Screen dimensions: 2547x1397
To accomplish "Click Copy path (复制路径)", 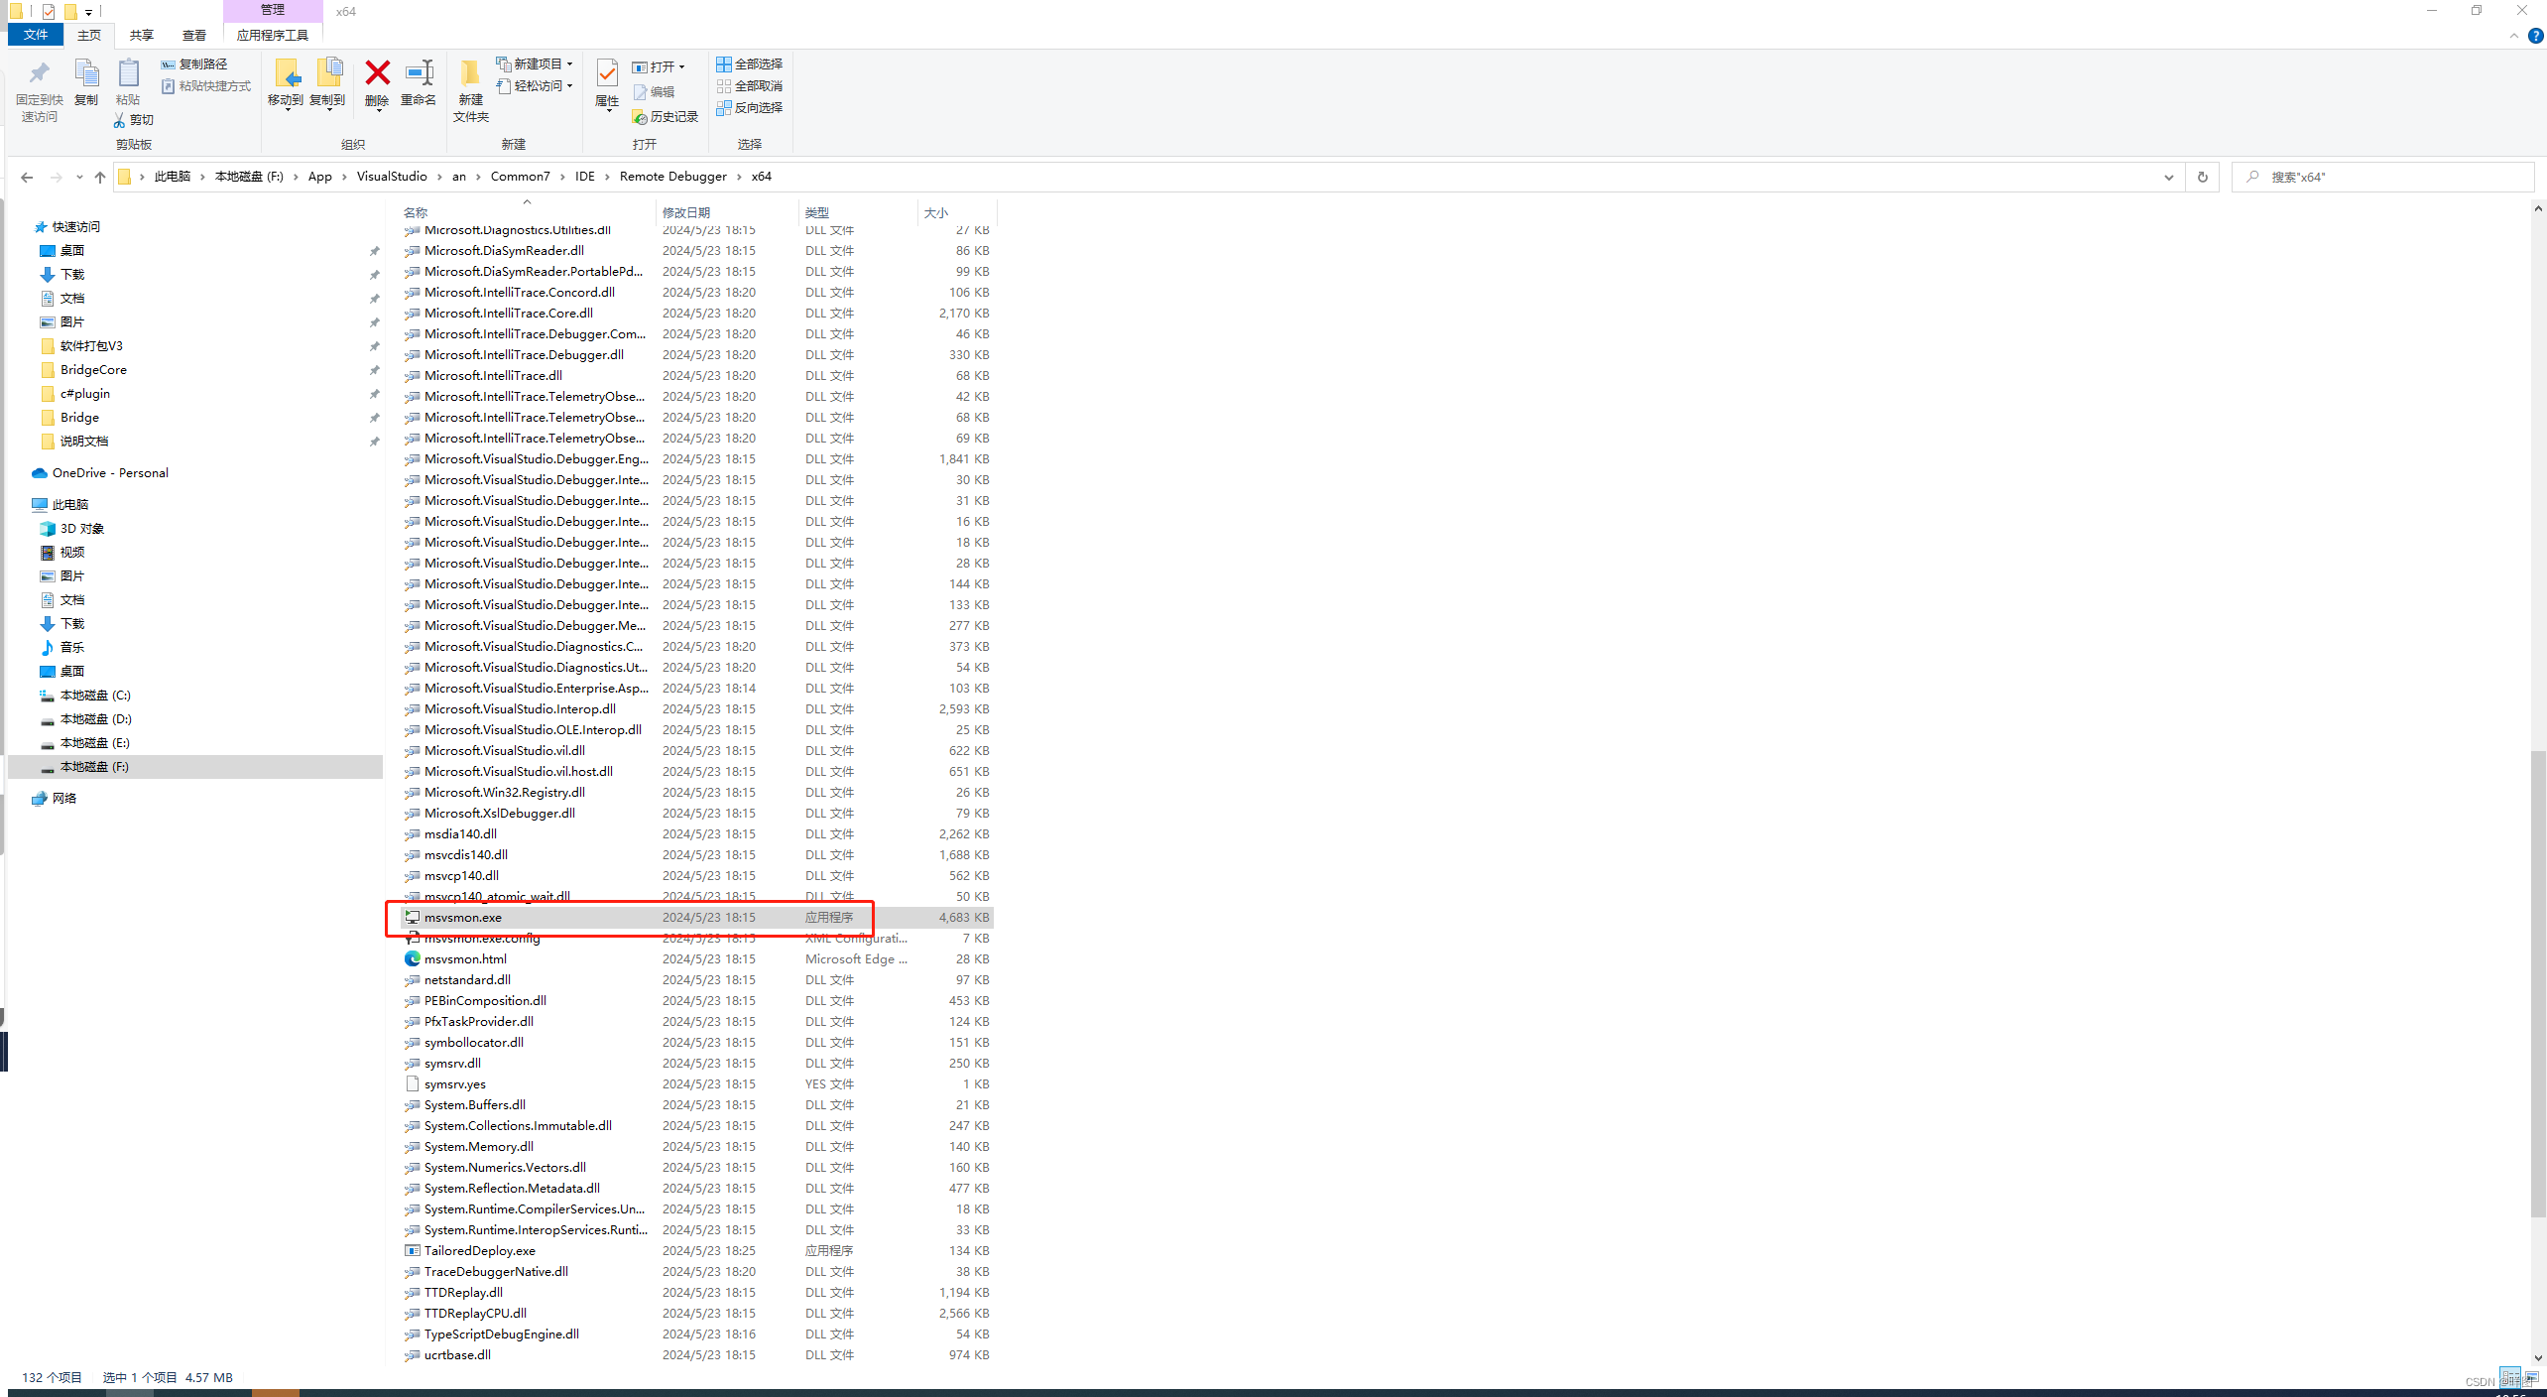I will pyautogui.click(x=194, y=63).
